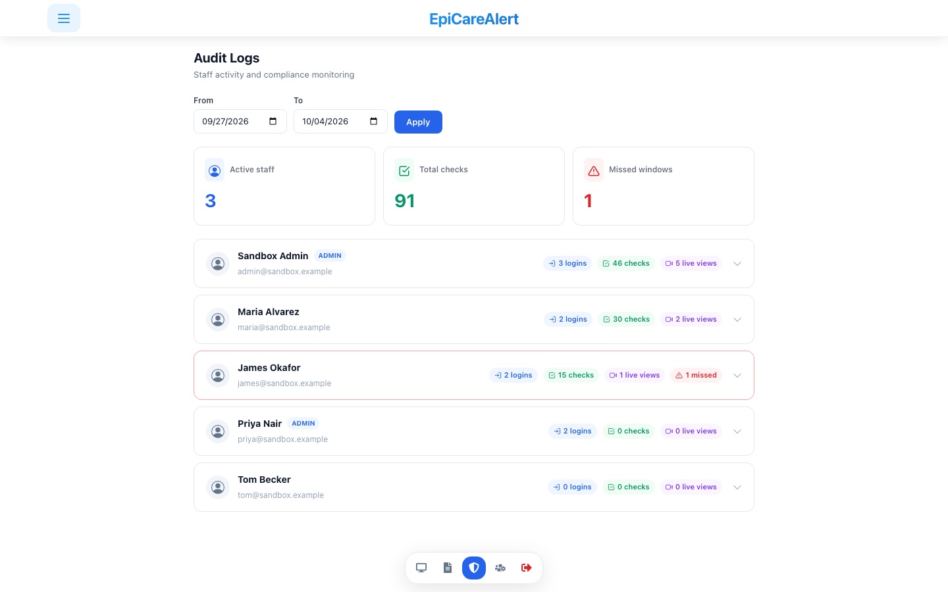Open the users group icon in bottom nav
Image resolution: width=948 pixels, height=592 pixels.
point(500,568)
